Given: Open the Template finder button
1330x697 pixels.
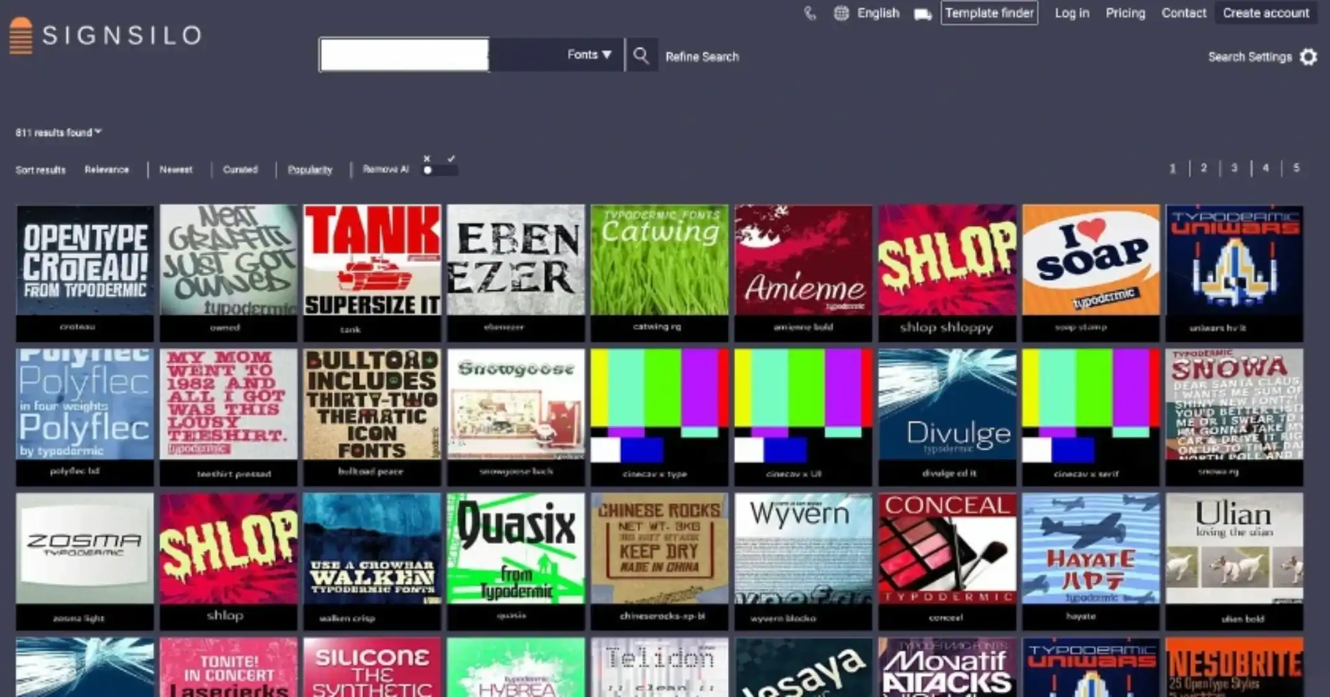Looking at the screenshot, I should point(989,13).
